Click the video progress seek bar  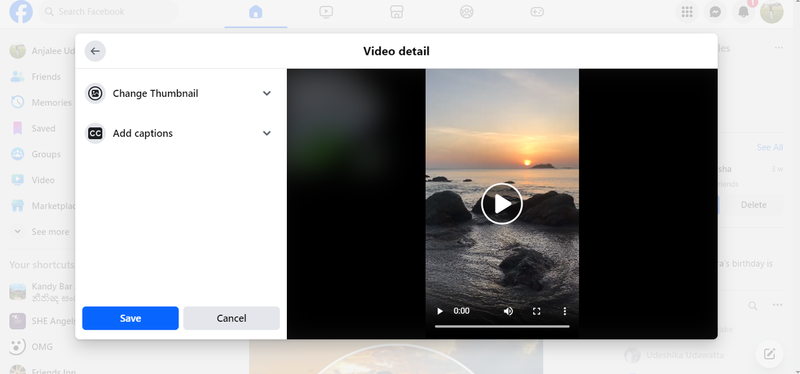click(x=502, y=326)
